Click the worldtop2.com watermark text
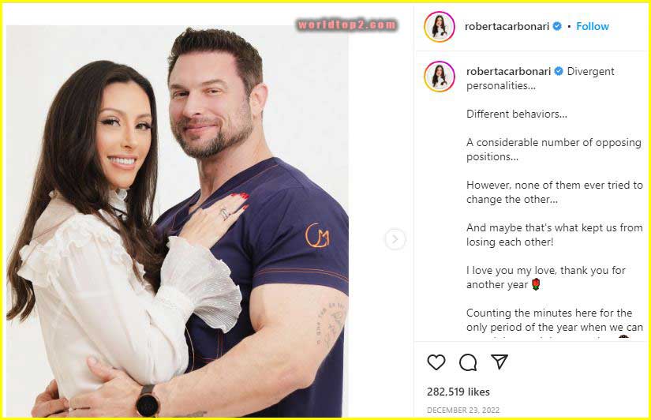 [346, 25]
